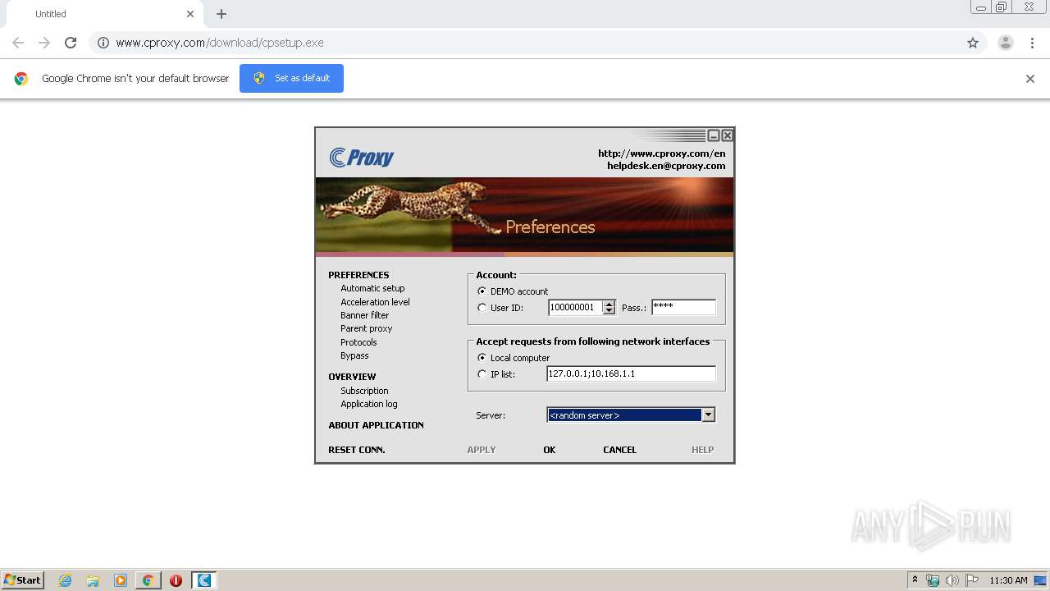View Subscription overview
The width and height of the screenshot is (1050, 591).
pyautogui.click(x=364, y=391)
